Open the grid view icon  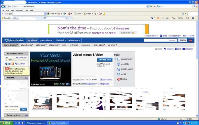tap(176, 49)
